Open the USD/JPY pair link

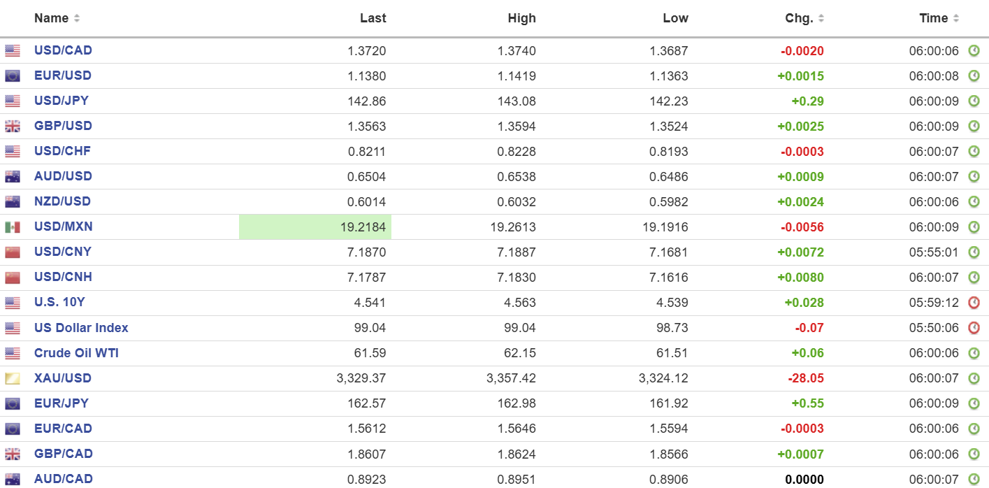point(62,101)
